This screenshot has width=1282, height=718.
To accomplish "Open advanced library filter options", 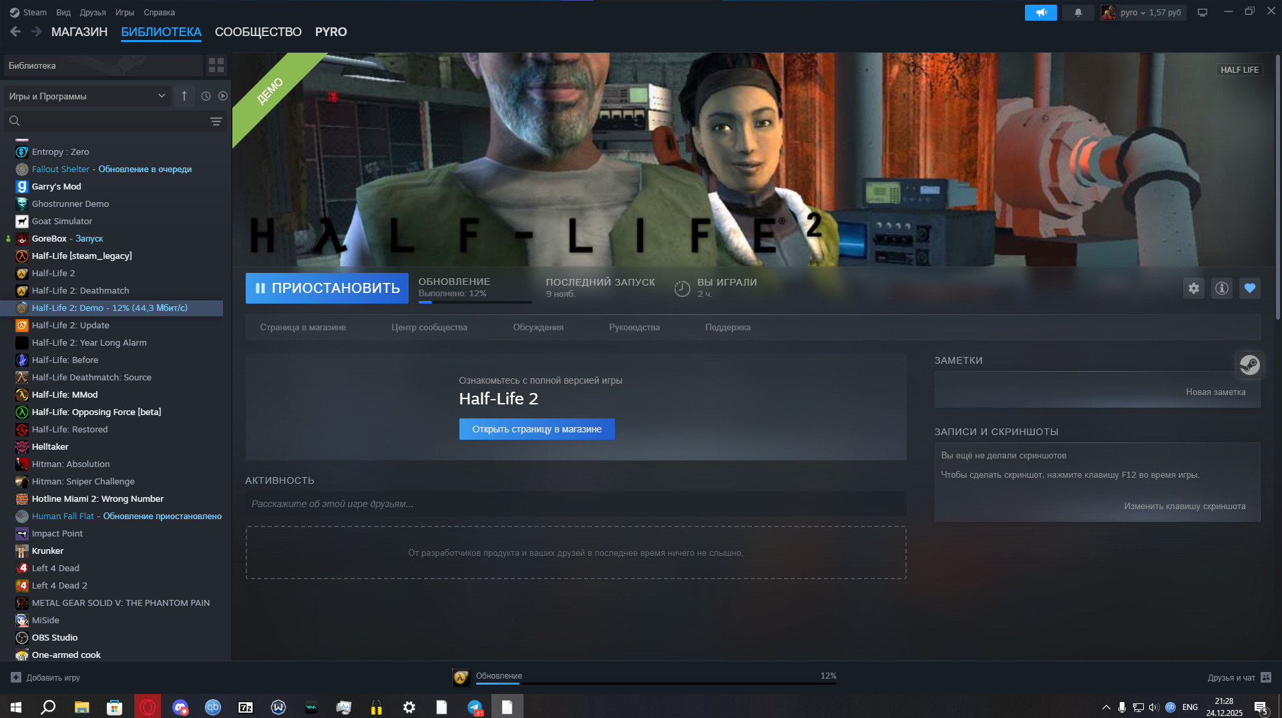I will coord(216,121).
